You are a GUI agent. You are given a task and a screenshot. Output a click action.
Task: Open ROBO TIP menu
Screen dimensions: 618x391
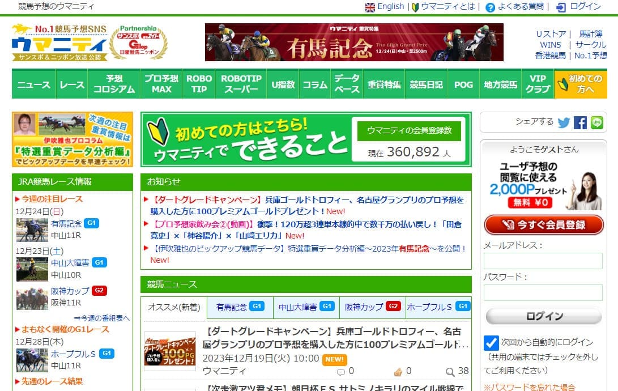pos(199,84)
